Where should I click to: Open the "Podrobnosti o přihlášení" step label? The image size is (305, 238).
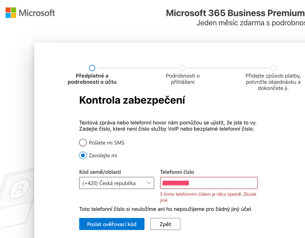183,79
